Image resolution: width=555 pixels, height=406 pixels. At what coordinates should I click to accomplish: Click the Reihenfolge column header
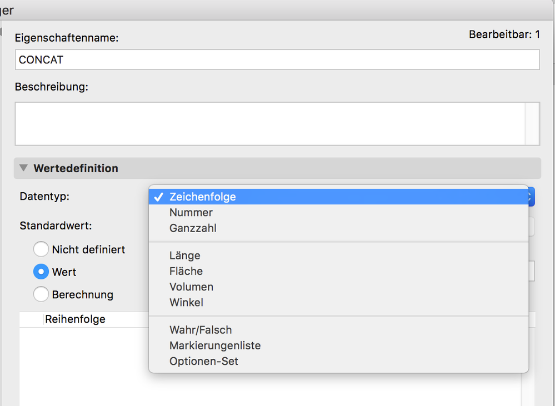[75, 319]
